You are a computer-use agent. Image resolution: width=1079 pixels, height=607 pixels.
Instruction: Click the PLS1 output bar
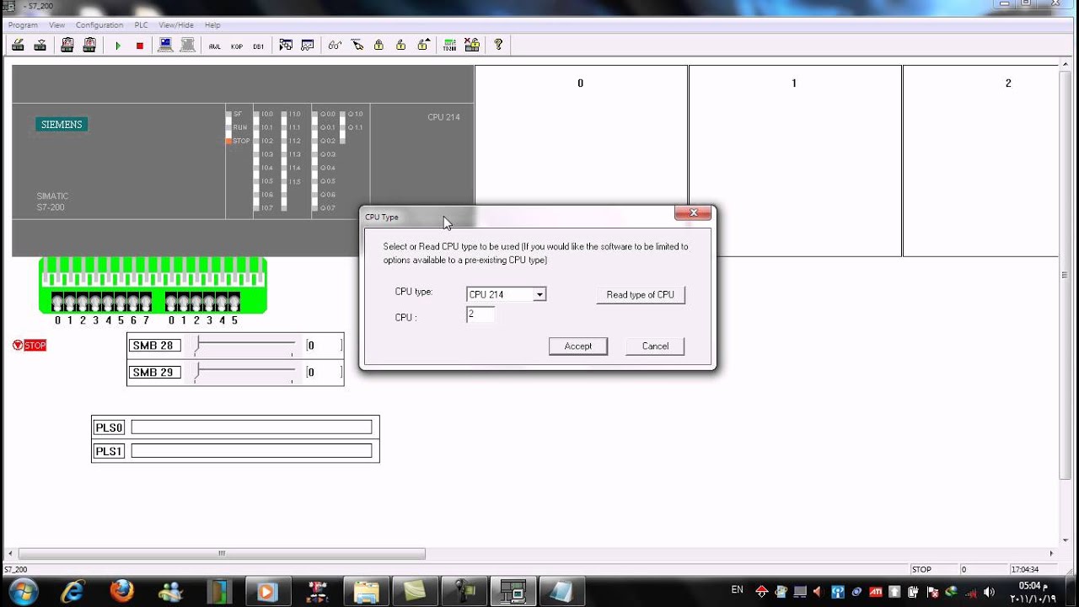pos(251,451)
